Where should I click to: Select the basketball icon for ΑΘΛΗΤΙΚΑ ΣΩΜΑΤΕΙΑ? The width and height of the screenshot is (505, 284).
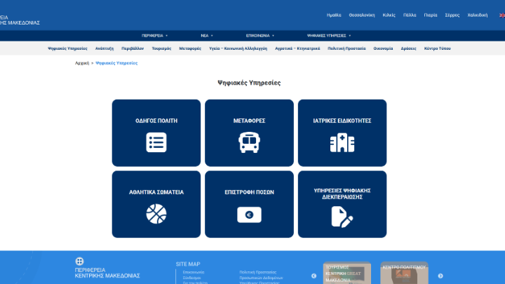point(156,213)
